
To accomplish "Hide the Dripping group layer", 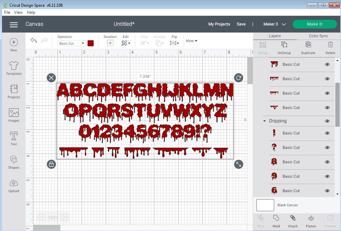I will [x=327, y=121].
